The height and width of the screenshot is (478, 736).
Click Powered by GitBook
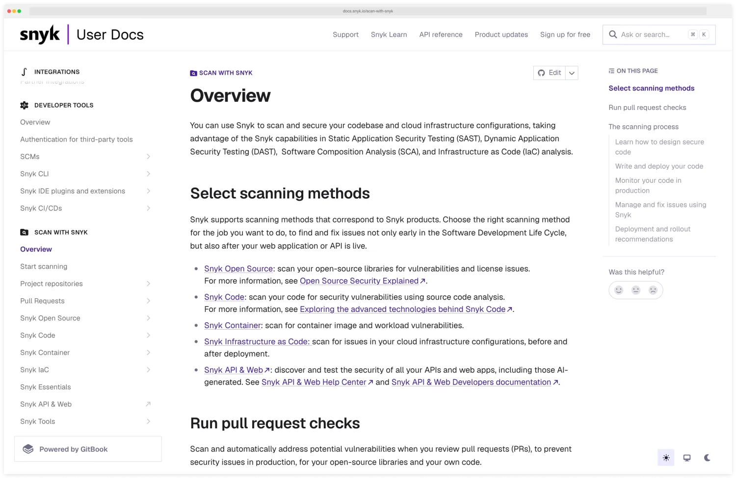tap(88, 449)
